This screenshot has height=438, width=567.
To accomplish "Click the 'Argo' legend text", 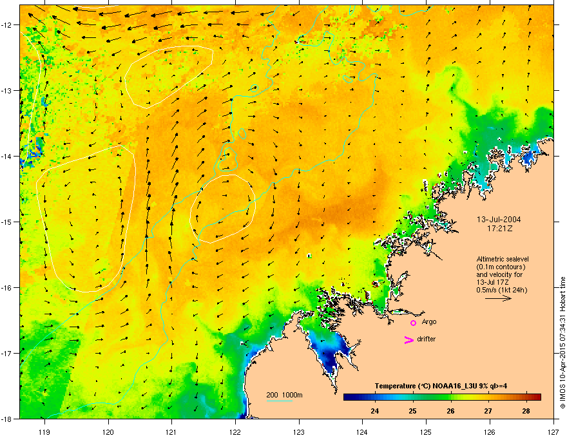I will pos(429,321).
